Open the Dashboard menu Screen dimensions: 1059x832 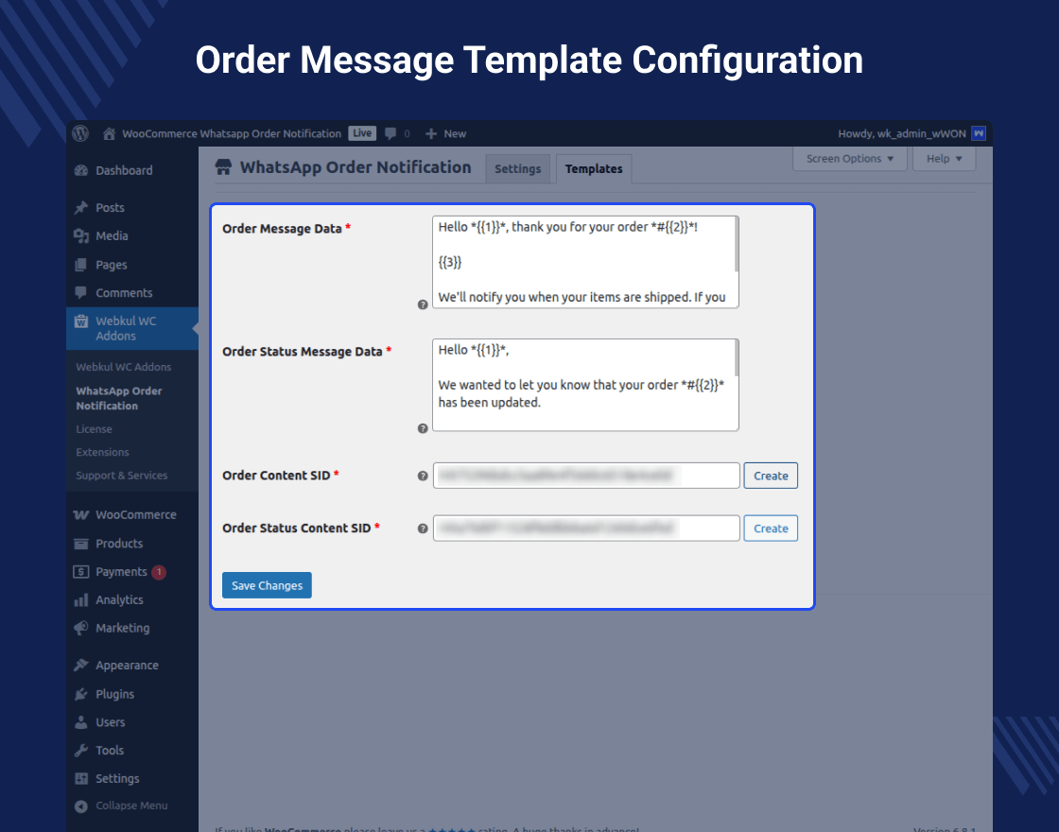(x=124, y=170)
